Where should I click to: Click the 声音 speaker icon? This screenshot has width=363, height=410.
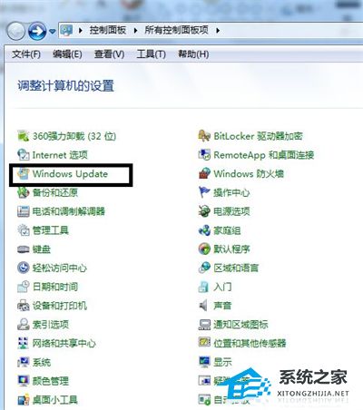203,306
